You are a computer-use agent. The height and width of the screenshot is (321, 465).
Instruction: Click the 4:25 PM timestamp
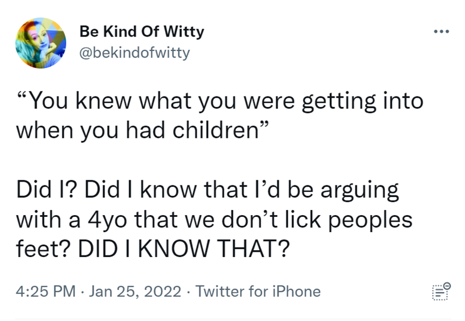coord(45,291)
